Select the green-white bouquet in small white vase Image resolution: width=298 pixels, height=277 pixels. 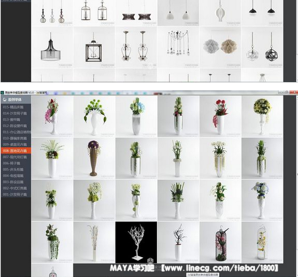pyautogui.click(x=52, y=200)
